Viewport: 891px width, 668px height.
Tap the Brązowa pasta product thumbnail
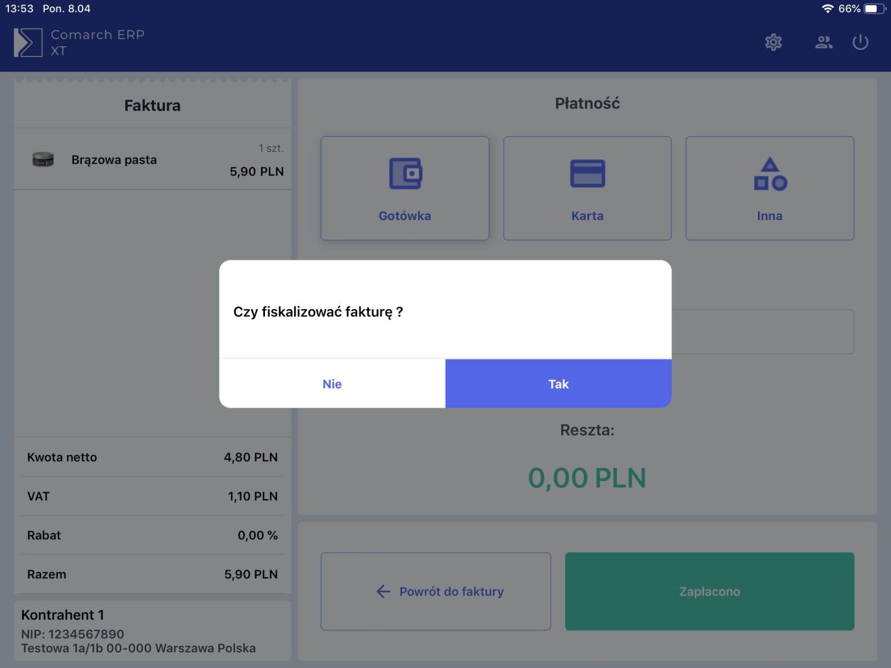43,160
